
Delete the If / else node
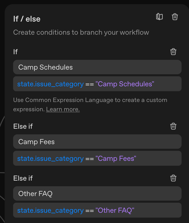coord(175,17)
